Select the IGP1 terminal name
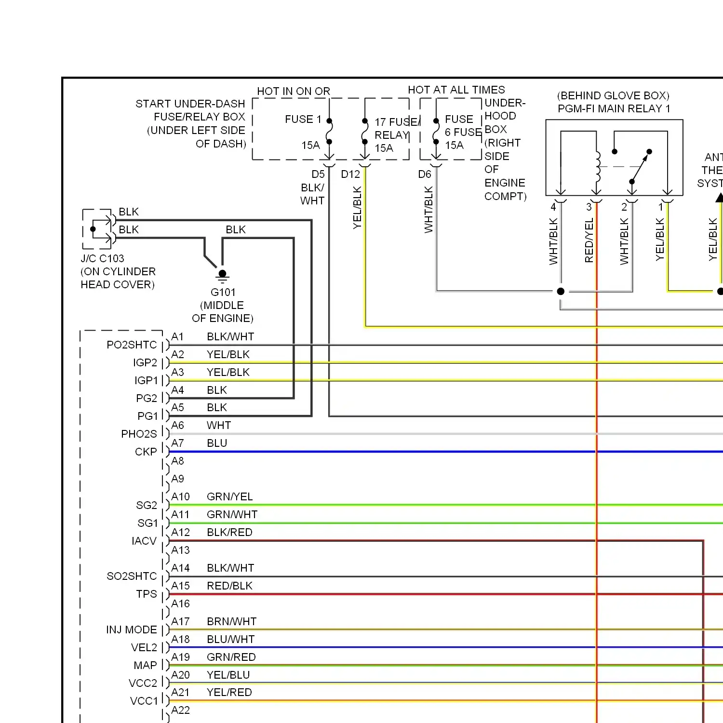723x723 pixels. 146,380
